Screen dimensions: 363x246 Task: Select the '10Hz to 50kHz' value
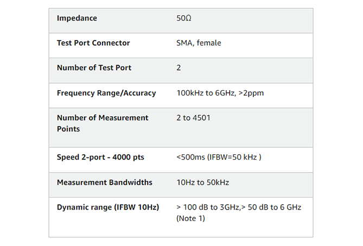[x=202, y=182]
